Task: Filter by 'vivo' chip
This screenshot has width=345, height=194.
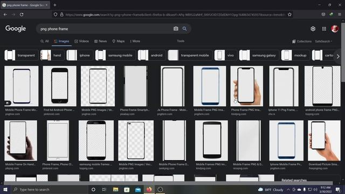Action: coord(225,55)
